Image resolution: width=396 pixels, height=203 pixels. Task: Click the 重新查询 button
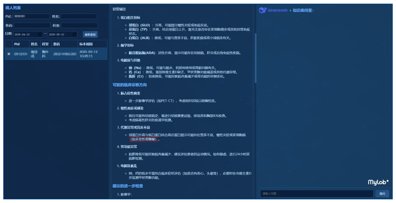pyautogui.click(x=90, y=34)
